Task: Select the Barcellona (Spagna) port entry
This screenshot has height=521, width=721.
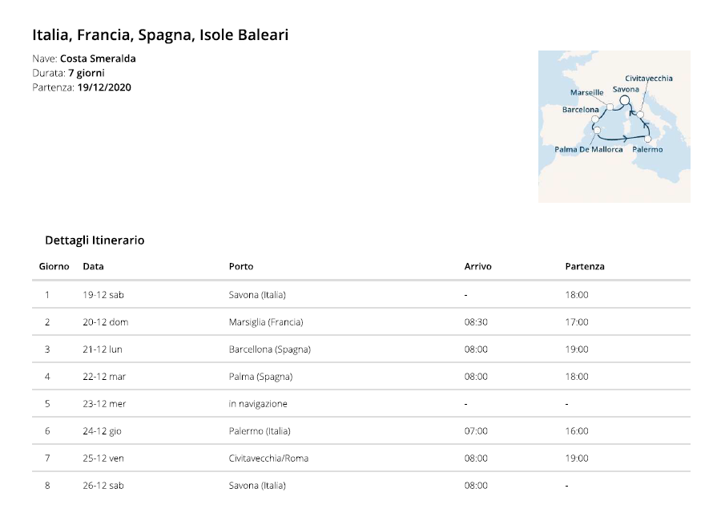Action: [269, 349]
